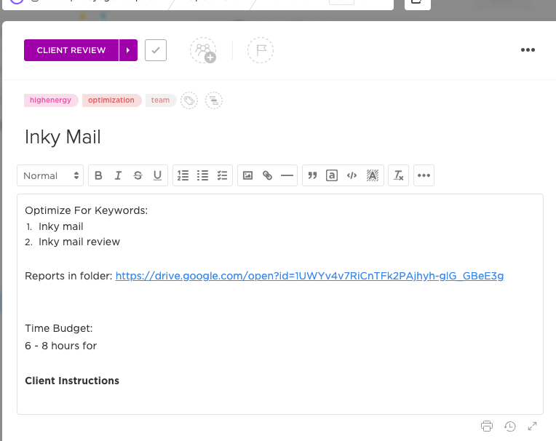This screenshot has width=556, height=441.
Task: Open the Google Drive reports folder link
Action: click(309, 276)
